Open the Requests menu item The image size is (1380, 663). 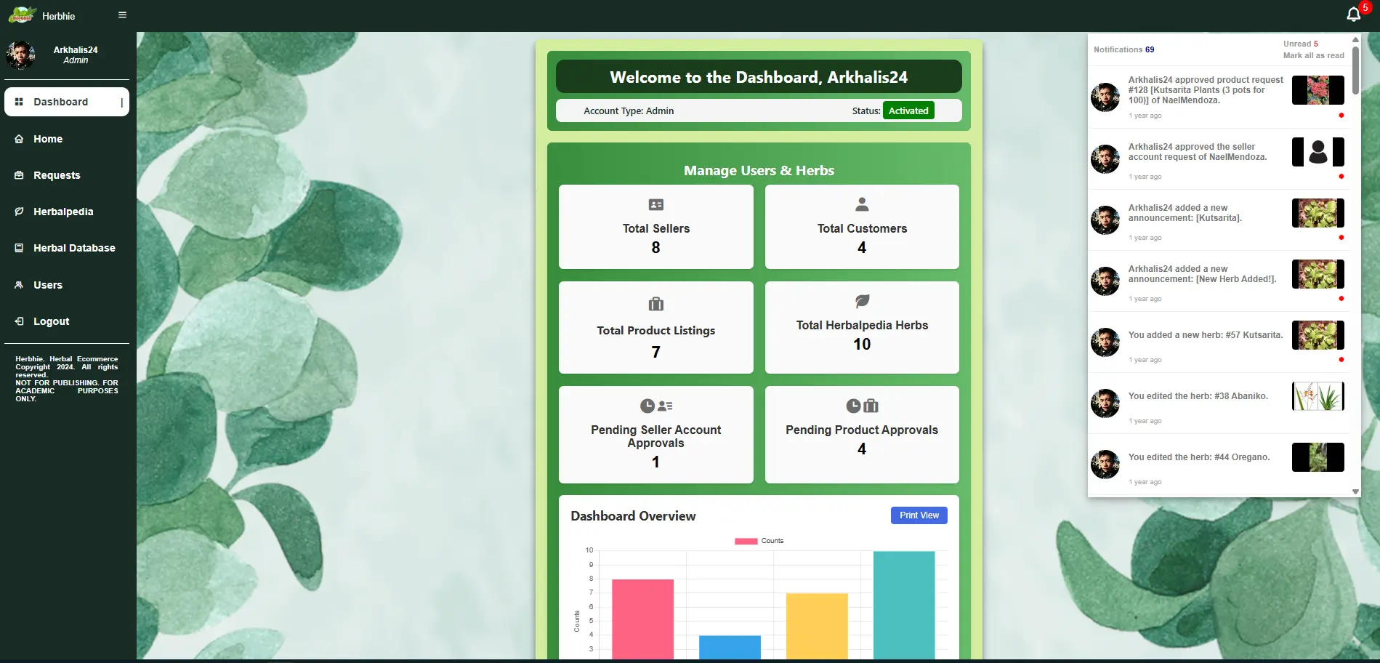(x=67, y=175)
